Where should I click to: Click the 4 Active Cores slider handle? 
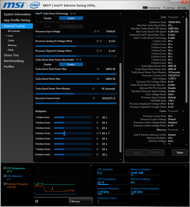pyautogui.click(x=64, y=133)
